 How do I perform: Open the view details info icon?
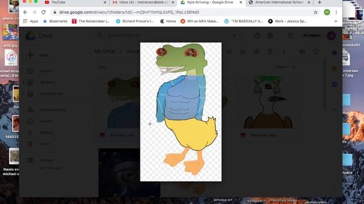316,52
